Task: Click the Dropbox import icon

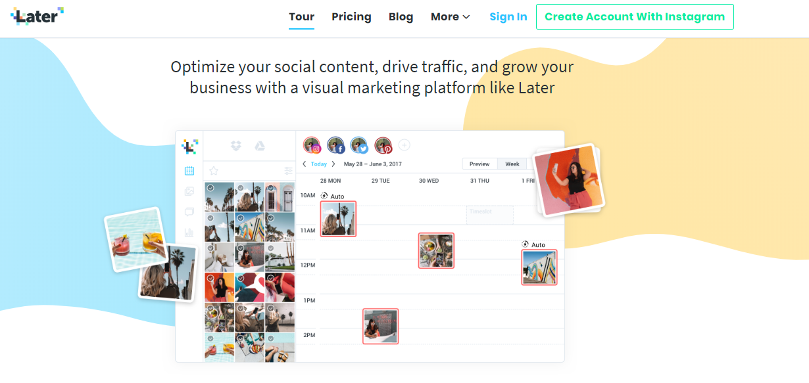Action: tap(236, 146)
